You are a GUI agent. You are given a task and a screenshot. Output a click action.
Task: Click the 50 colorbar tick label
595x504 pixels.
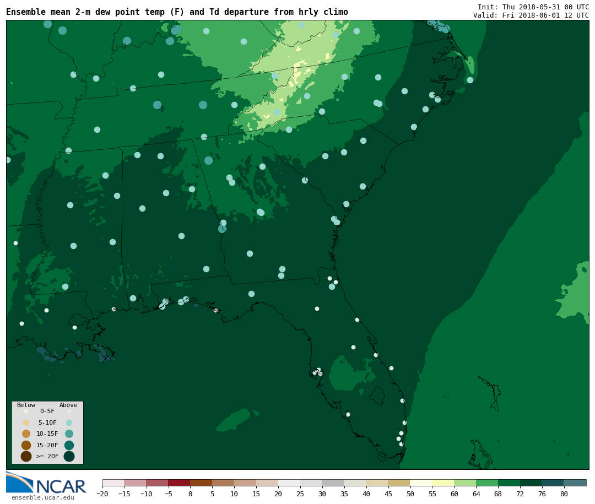point(410,494)
